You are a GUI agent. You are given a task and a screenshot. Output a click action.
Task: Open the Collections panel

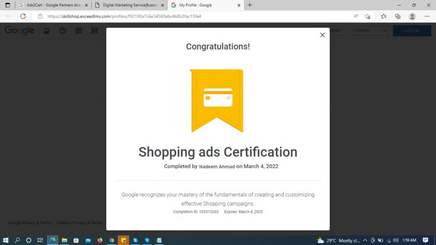click(397, 16)
